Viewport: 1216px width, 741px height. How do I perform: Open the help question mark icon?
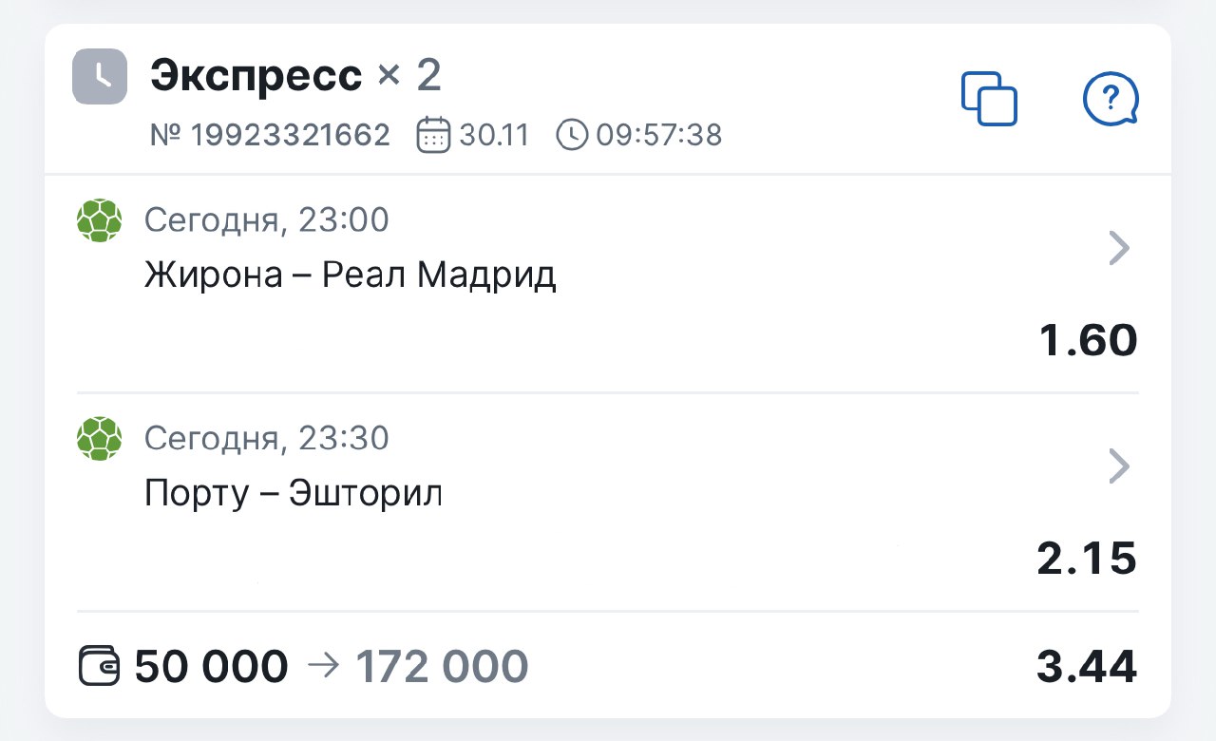(x=1111, y=98)
